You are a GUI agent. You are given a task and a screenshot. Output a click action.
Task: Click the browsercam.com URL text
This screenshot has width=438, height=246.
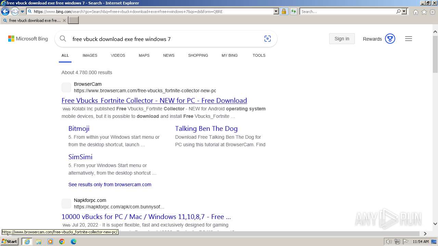pos(145,91)
